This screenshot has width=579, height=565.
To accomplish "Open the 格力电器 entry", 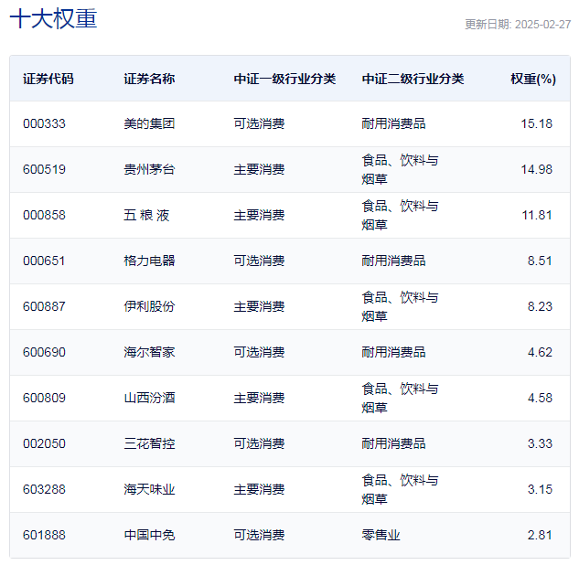I will point(149,261).
